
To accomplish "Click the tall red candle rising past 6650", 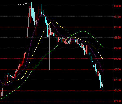I will click(x=26, y=45).
